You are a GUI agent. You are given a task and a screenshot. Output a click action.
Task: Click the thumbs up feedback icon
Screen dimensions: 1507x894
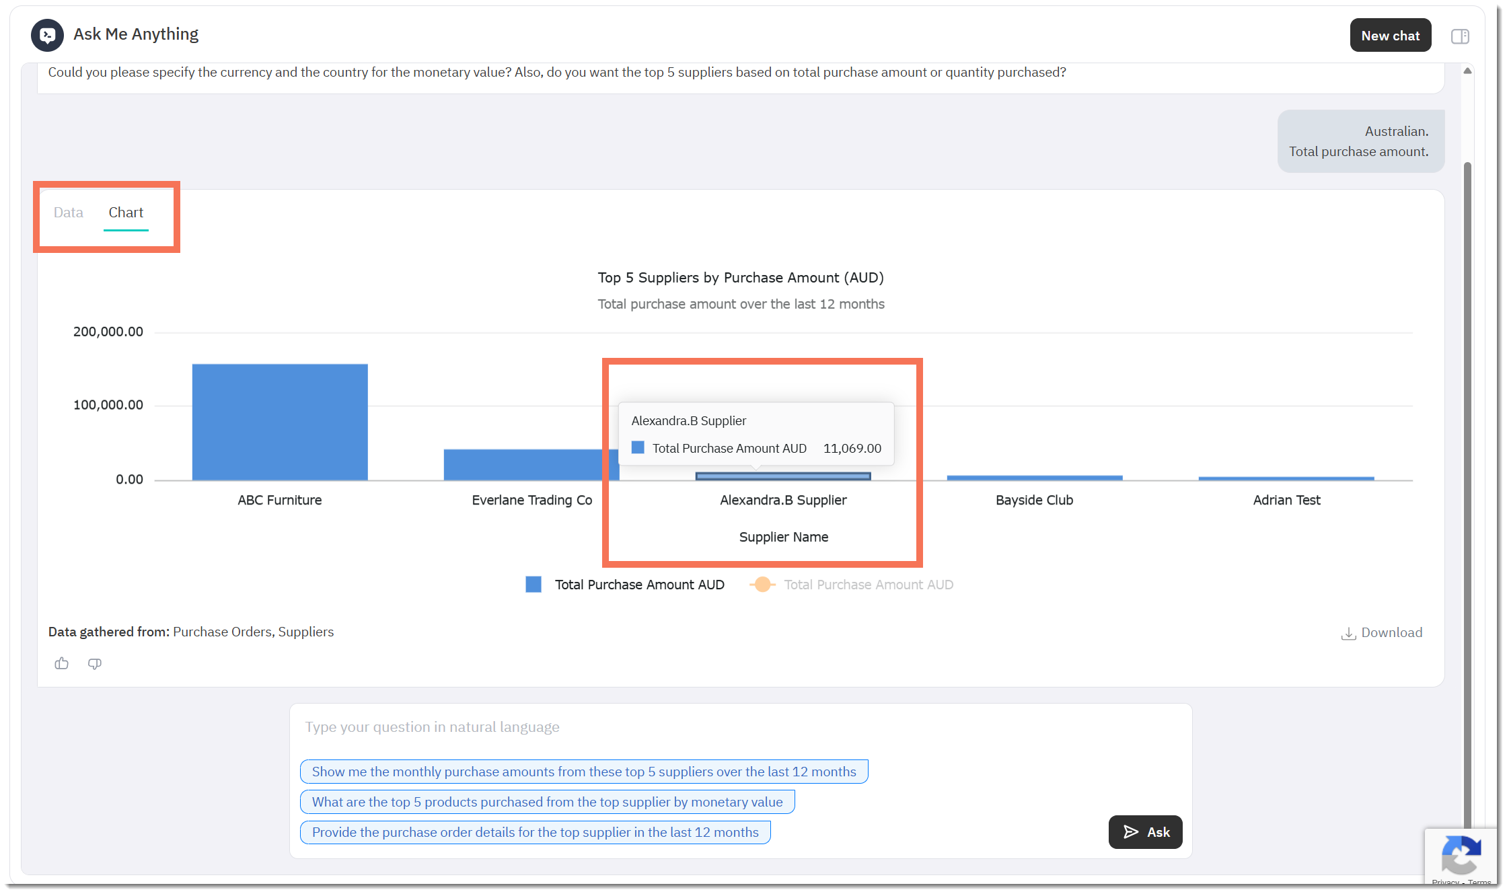tap(62, 663)
